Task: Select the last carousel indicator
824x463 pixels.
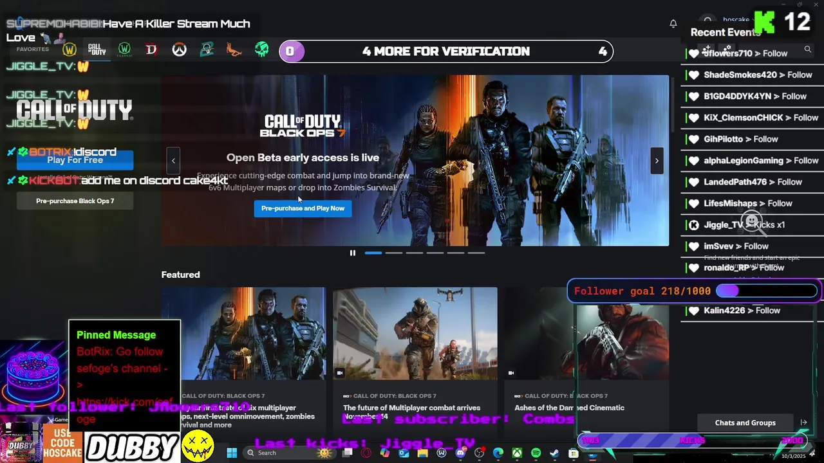Action: pos(476,253)
